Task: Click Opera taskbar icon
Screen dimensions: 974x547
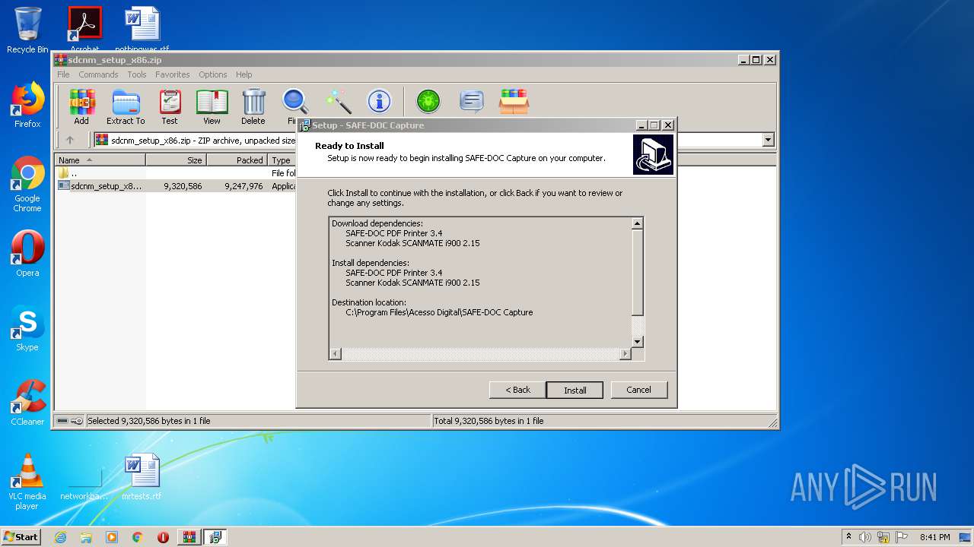Action: click(x=163, y=537)
